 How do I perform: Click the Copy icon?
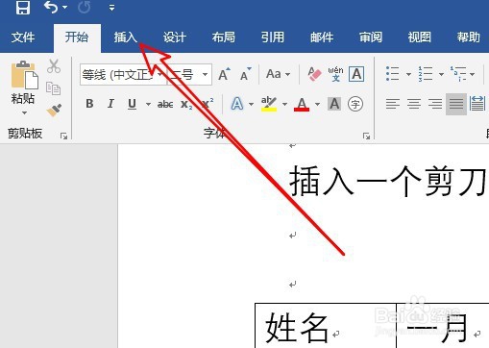pos(53,88)
